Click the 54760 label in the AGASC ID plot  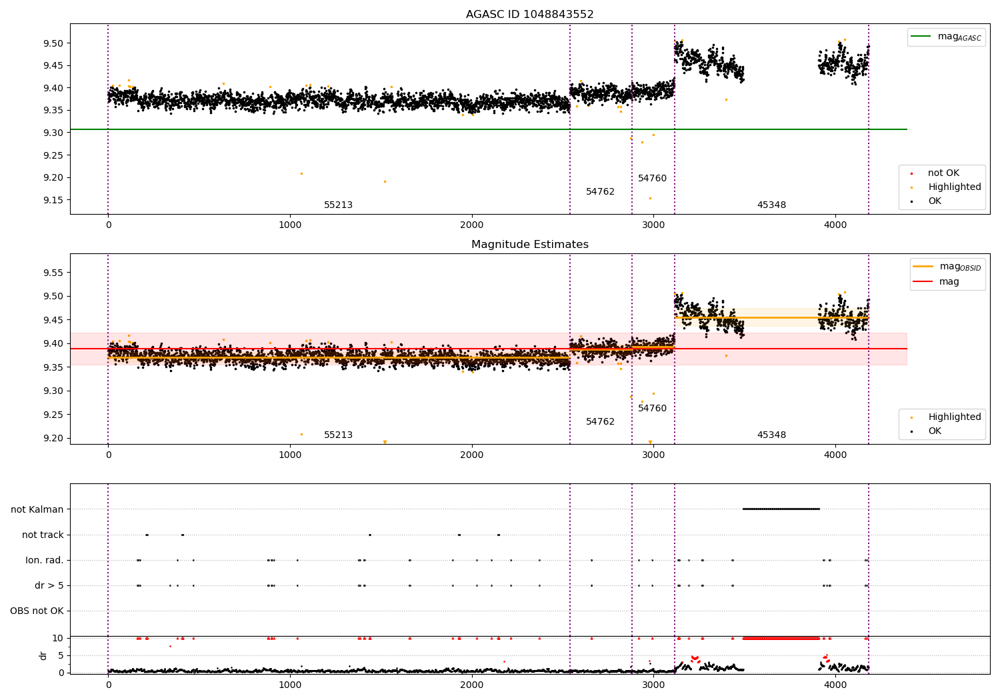652,179
